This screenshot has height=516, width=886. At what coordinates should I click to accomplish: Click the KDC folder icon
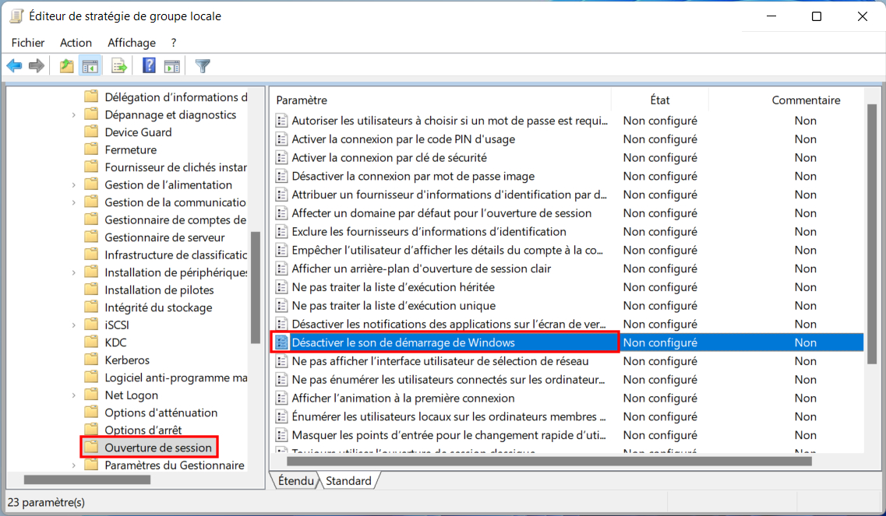pyautogui.click(x=91, y=342)
